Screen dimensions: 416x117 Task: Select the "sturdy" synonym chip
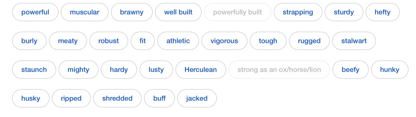pyautogui.click(x=344, y=12)
